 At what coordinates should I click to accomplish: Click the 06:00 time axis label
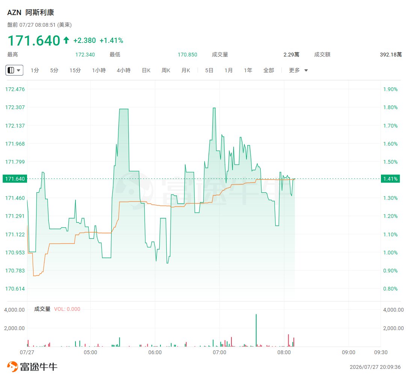pyautogui.click(x=155, y=352)
